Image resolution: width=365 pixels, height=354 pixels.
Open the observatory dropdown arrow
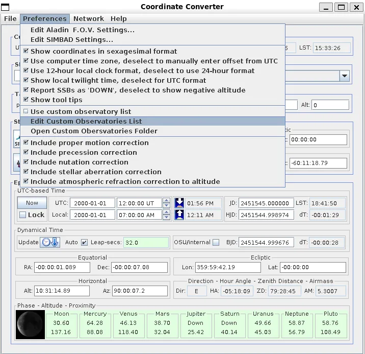pyautogui.click(x=345, y=76)
